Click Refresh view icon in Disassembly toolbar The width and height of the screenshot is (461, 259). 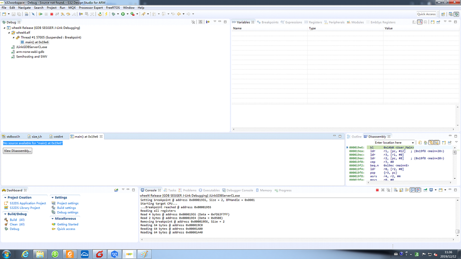(420, 143)
